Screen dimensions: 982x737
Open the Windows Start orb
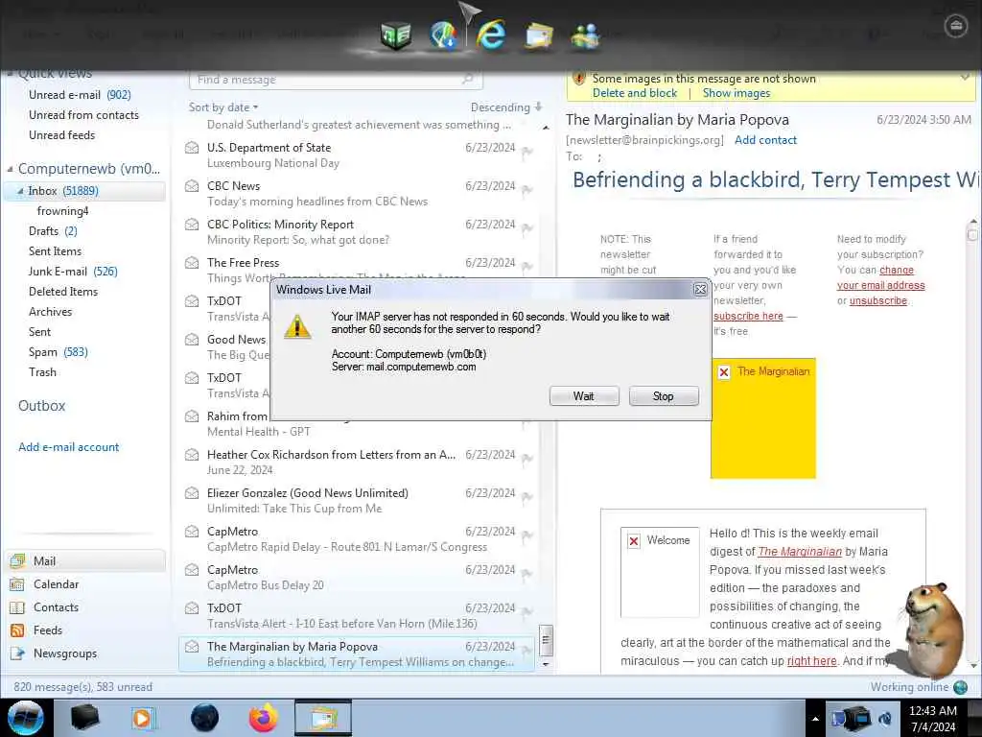26,718
